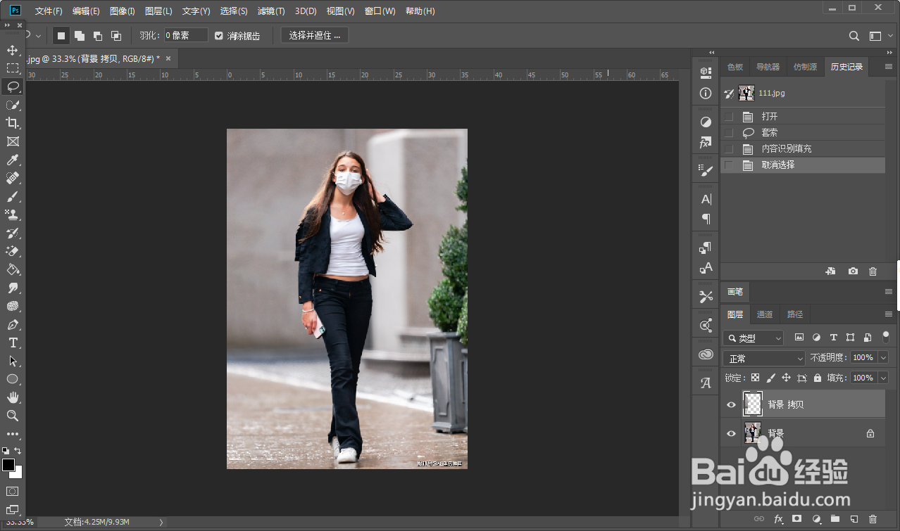Select the Horizontal Type tool
This screenshot has width=900, height=531.
(13, 343)
